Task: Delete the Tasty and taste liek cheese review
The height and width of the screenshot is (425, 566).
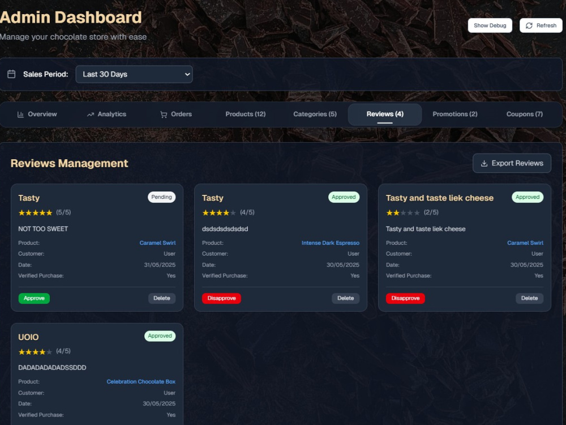Action: pos(529,298)
